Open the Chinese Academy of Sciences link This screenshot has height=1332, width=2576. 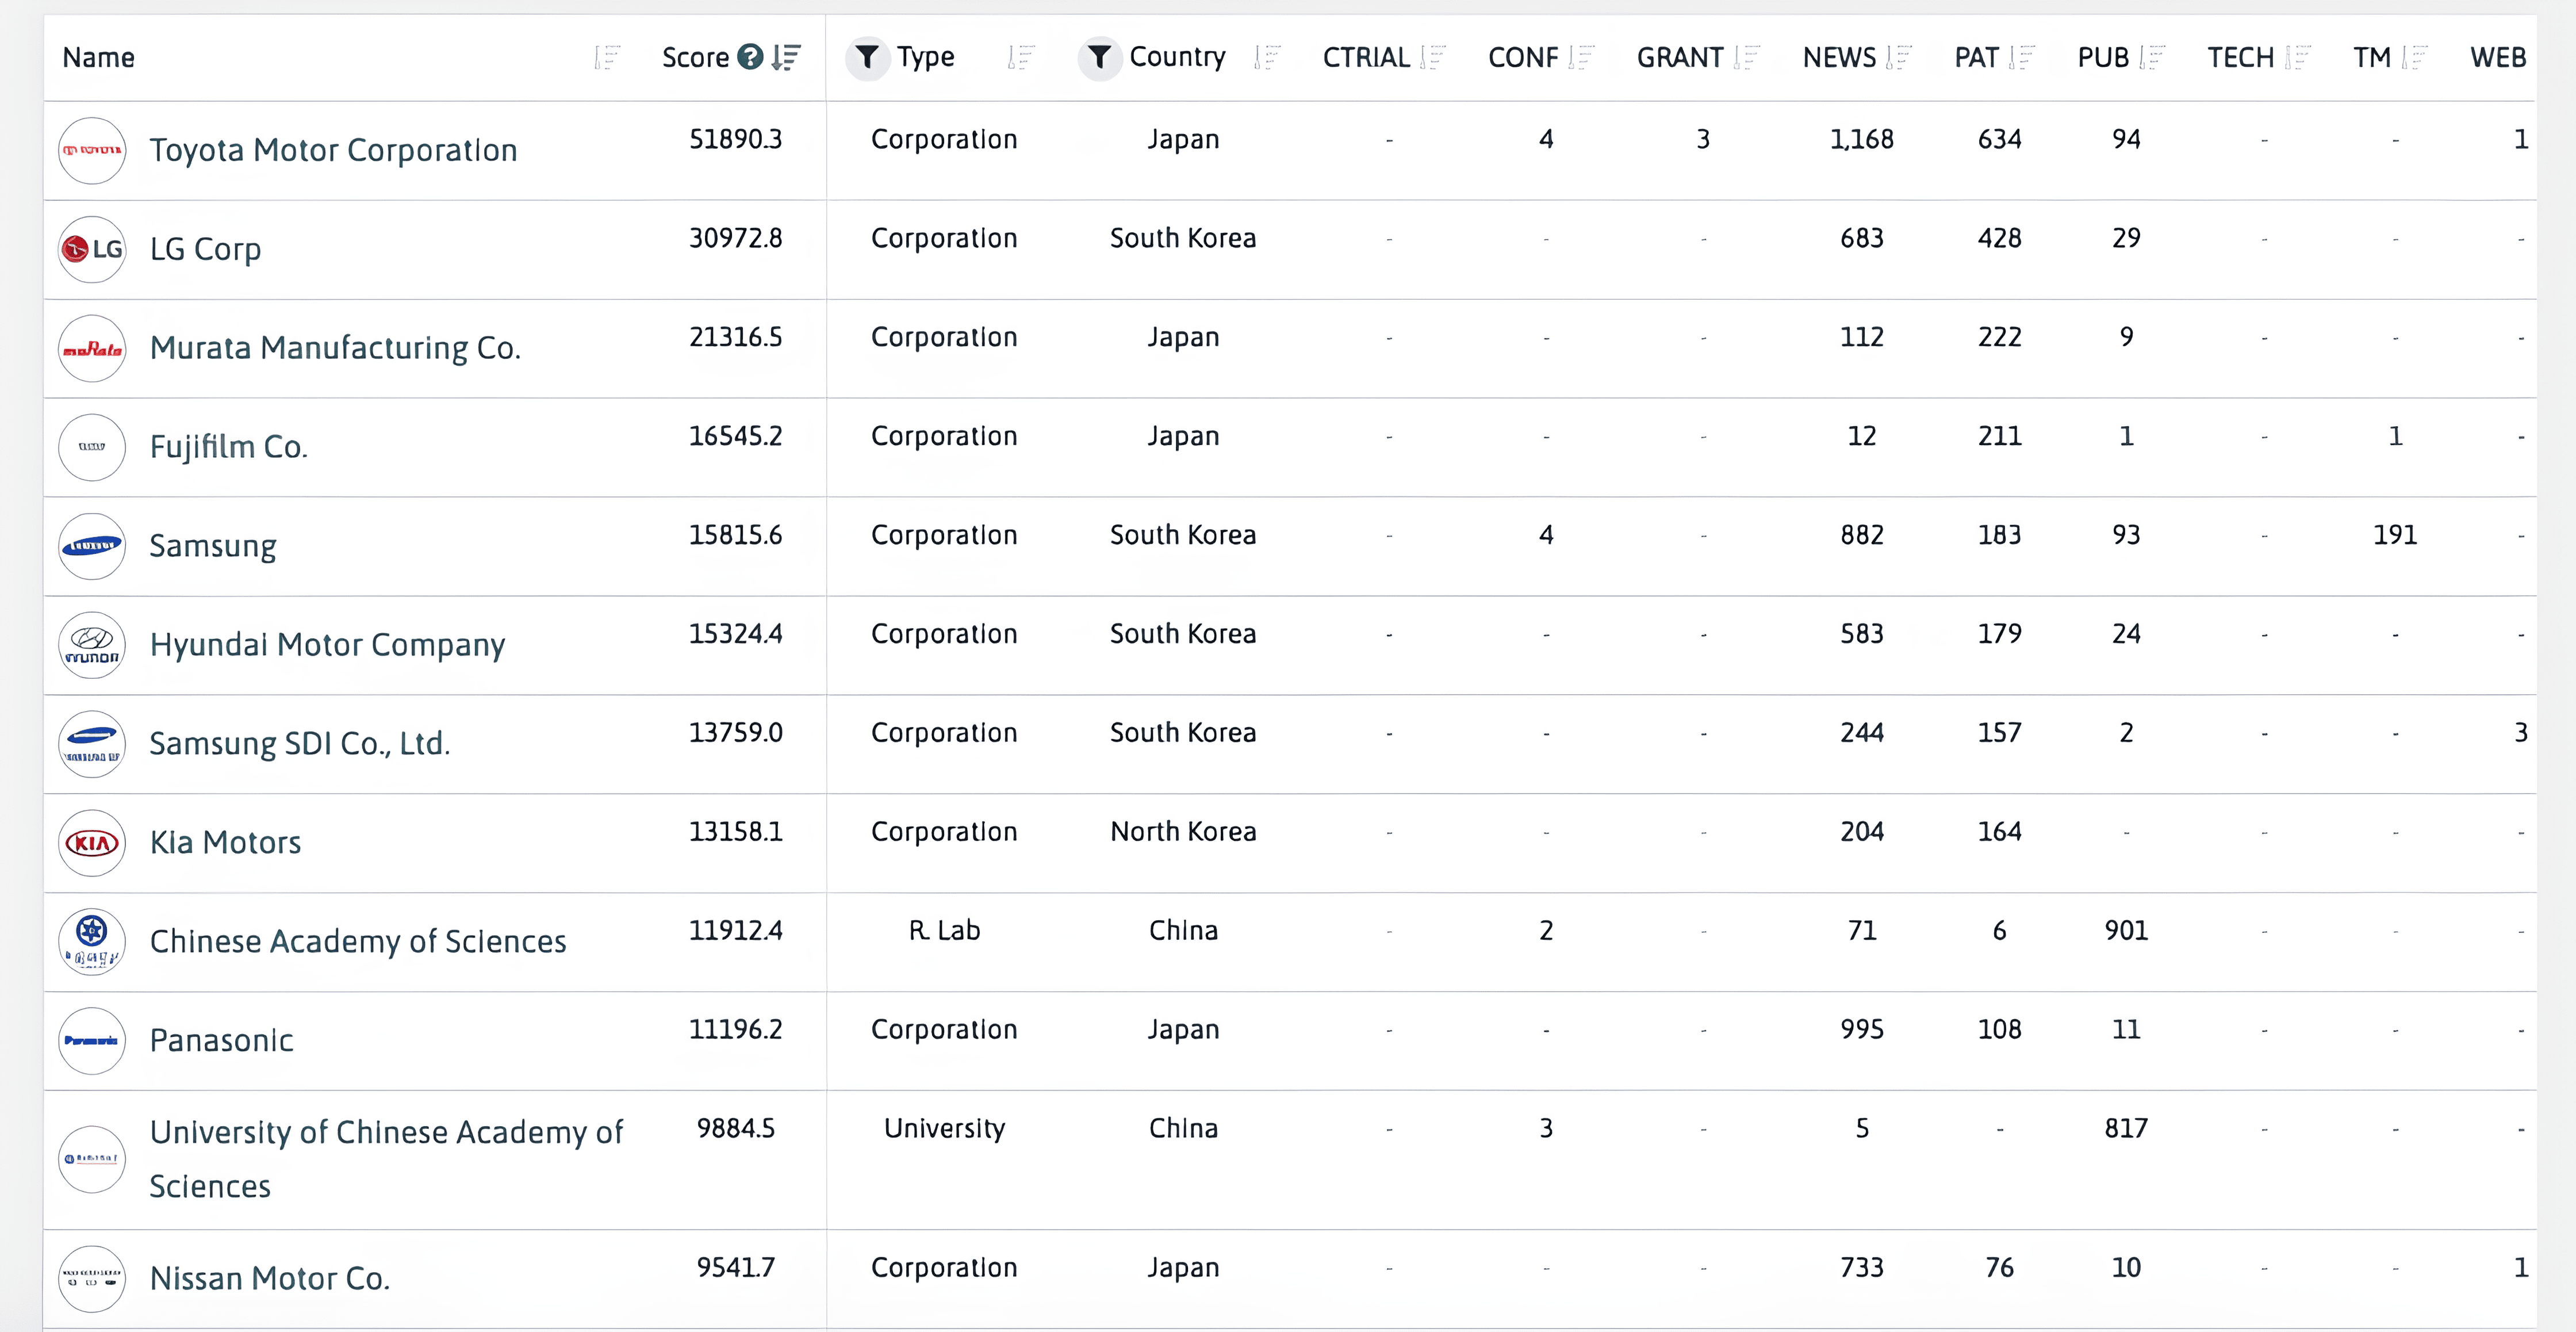click(x=357, y=941)
